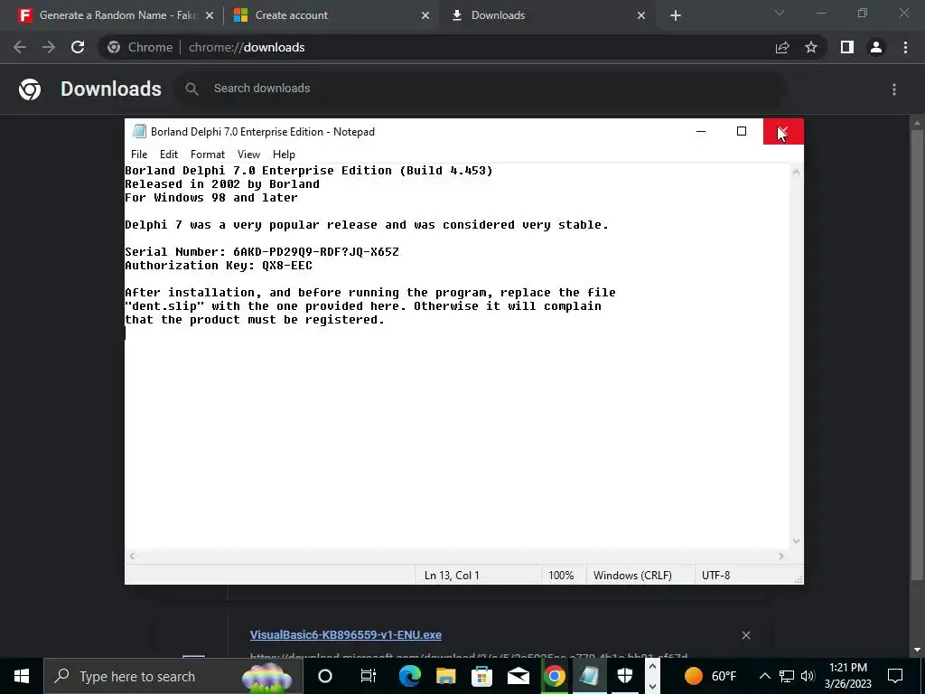Click the 100% zoom status entry
The image size is (925, 694).
[561, 575]
